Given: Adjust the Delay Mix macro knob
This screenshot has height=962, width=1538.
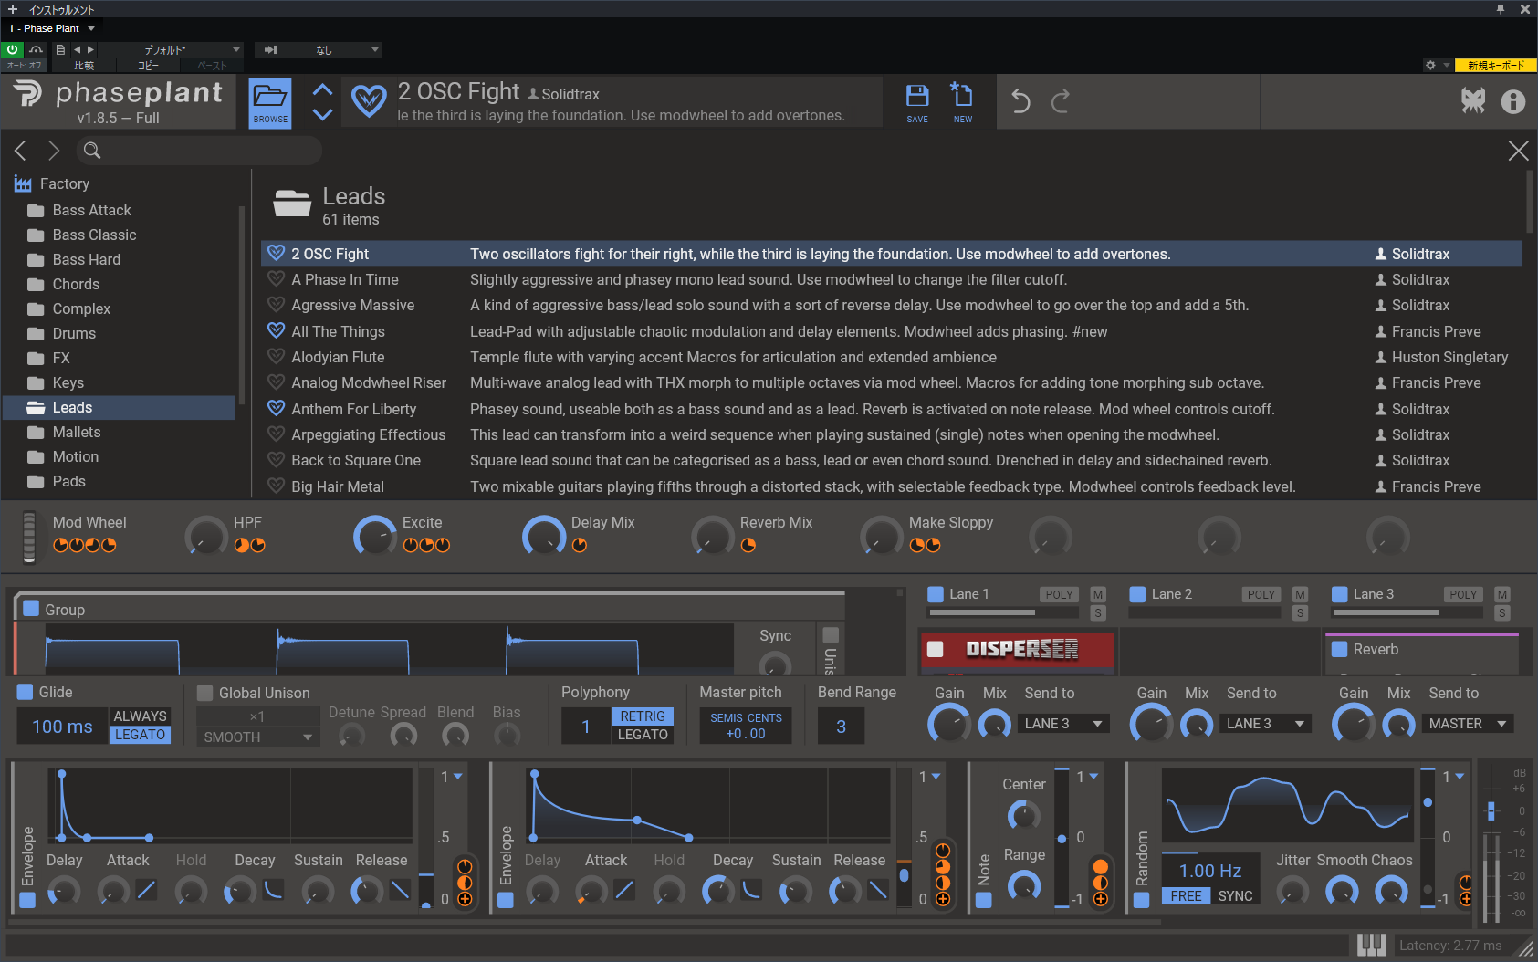Looking at the screenshot, I should click(544, 536).
